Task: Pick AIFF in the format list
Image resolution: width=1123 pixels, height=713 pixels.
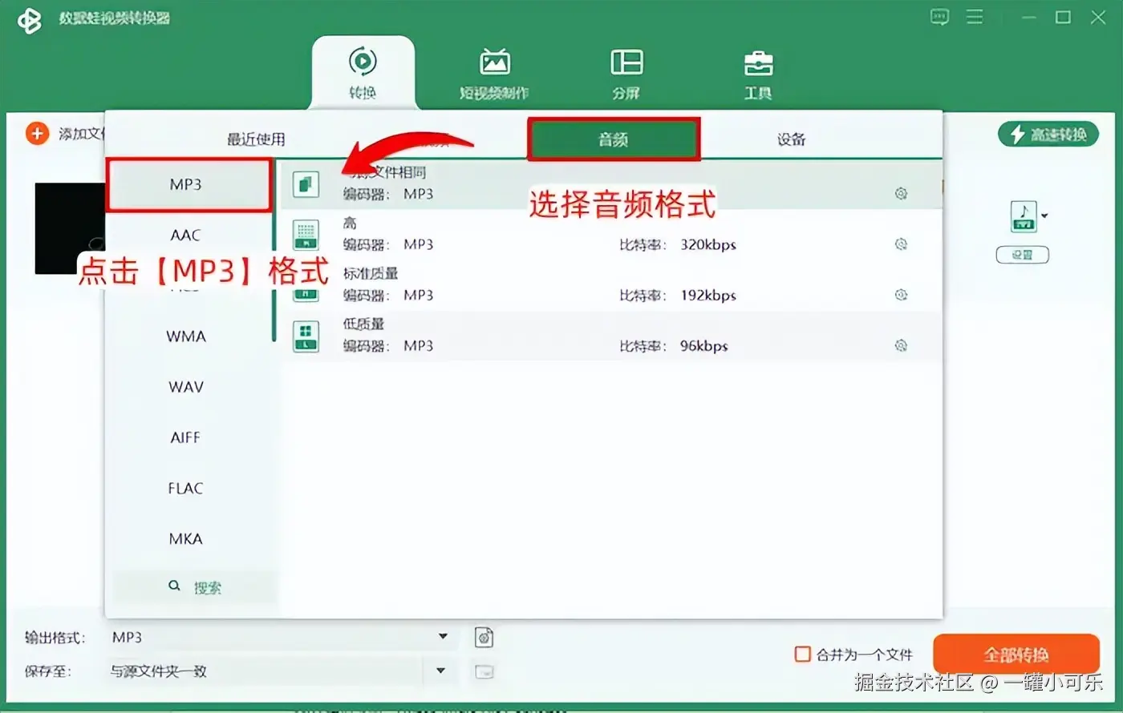Action: click(186, 437)
